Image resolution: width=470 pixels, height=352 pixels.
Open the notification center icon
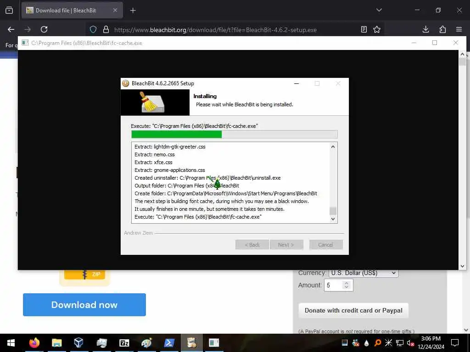[x=455, y=343]
